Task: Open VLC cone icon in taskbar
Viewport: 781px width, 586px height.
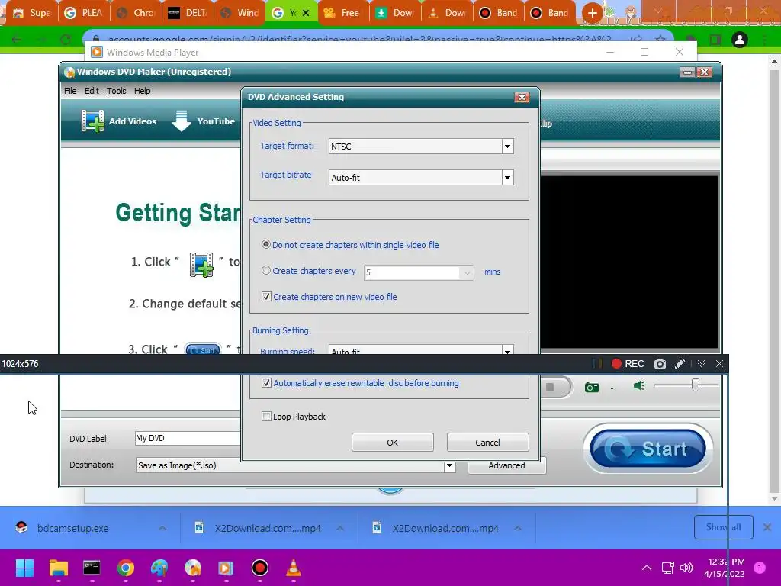Action: coord(294,568)
